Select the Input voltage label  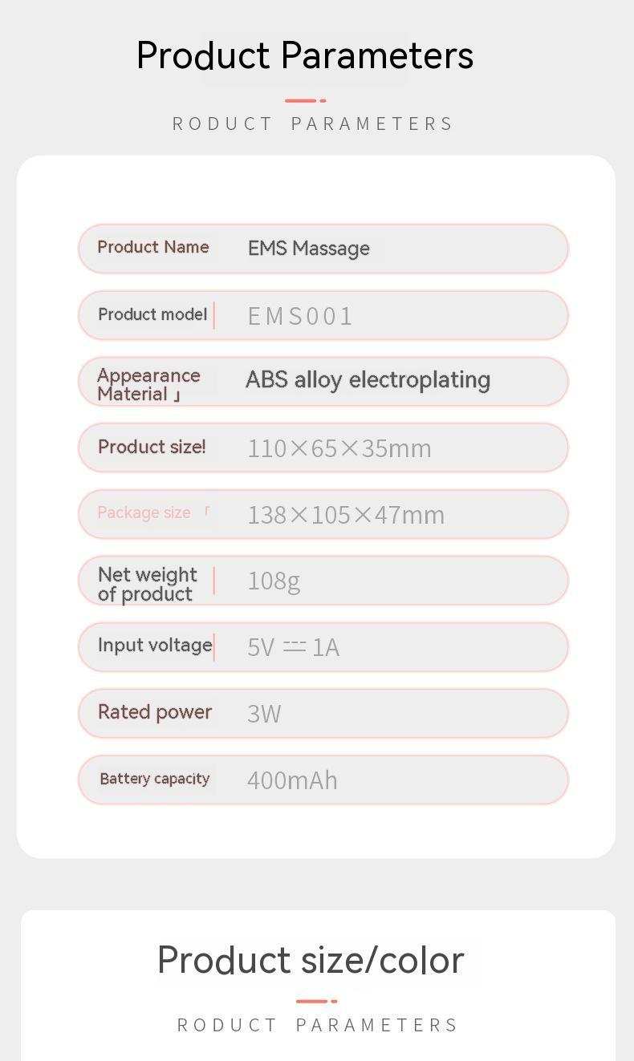[x=154, y=645]
